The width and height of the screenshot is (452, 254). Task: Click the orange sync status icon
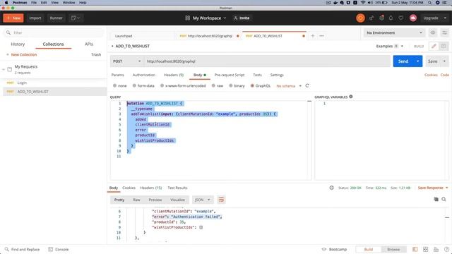360,18
